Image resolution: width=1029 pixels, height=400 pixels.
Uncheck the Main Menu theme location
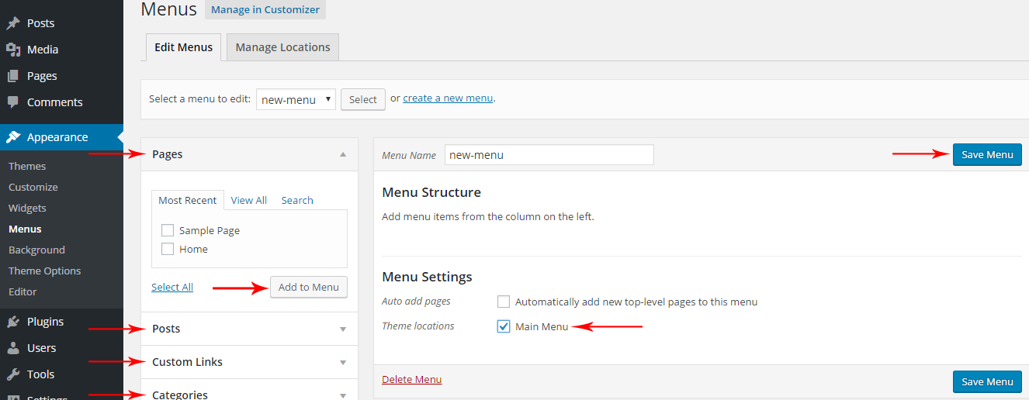click(x=504, y=326)
